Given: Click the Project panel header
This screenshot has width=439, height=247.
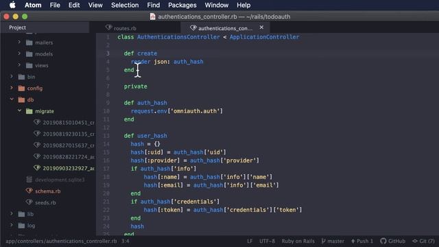Looking at the screenshot, I should pyautogui.click(x=17, y=27).
